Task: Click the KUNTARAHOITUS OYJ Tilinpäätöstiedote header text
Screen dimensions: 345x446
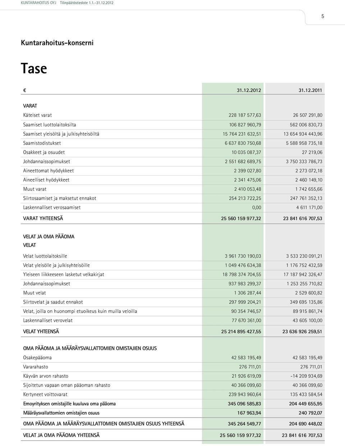Action: 68,3
